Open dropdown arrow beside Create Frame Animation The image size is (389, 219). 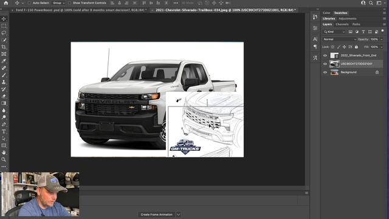tap(178, 215)
